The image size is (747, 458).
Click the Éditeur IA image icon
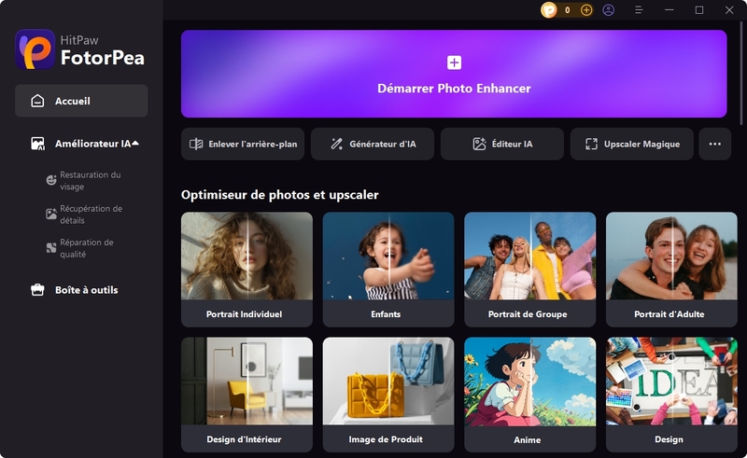(479, 144)
